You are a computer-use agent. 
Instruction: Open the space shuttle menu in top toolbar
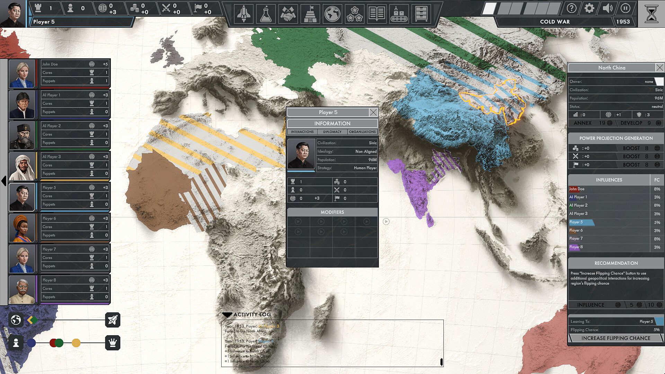(243, 14)
